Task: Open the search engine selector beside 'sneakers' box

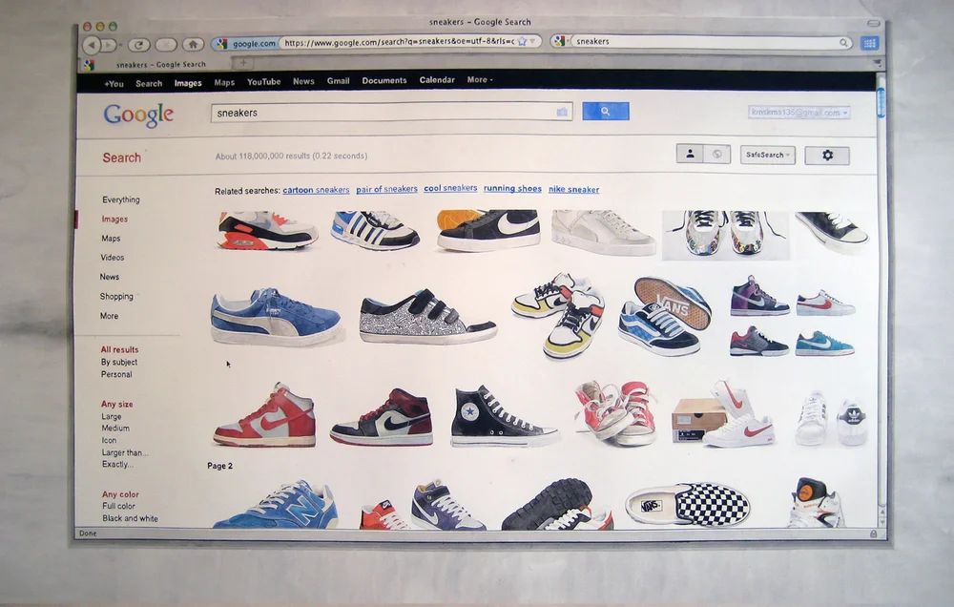Action: pos(561,41)
